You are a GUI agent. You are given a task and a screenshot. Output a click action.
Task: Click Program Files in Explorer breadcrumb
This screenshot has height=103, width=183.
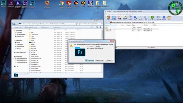(39, 24)
